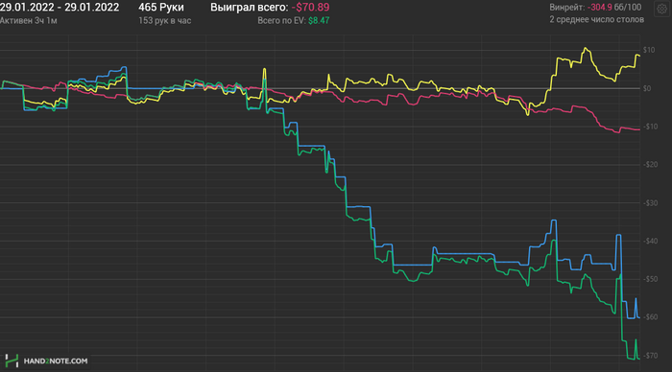The width and height of the screenshot is (672, 372).
Task: Click 'Винрейт:' label
Action: [x=566, y=8]
